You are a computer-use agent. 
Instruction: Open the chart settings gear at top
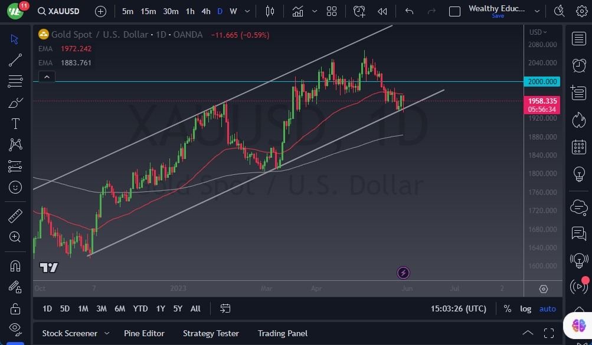581,11
